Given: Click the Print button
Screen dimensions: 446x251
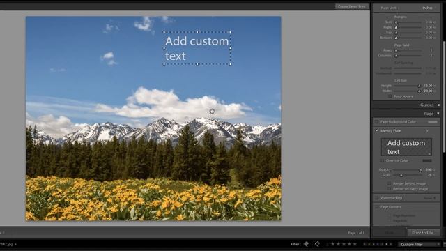Looking at the screenshot, I should pyautogui.click(x=389, y=233).
